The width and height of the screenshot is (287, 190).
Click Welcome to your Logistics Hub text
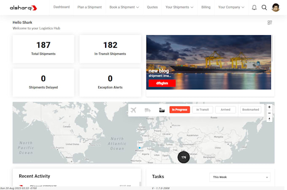coord(36,28)
